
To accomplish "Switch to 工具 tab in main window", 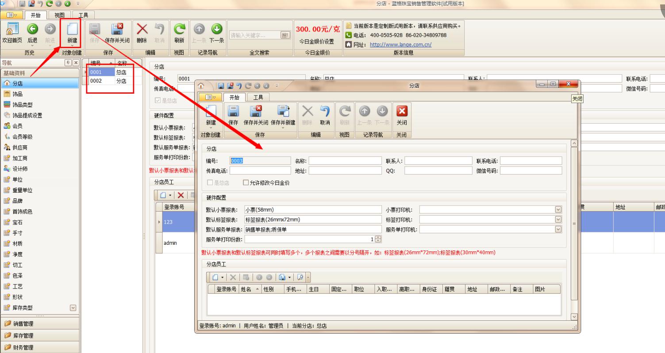I will [x=83, y=15].
